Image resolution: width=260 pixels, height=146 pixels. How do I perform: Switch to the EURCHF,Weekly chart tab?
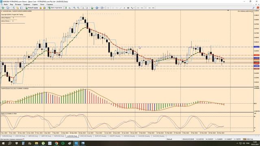(x=101, y=136)
